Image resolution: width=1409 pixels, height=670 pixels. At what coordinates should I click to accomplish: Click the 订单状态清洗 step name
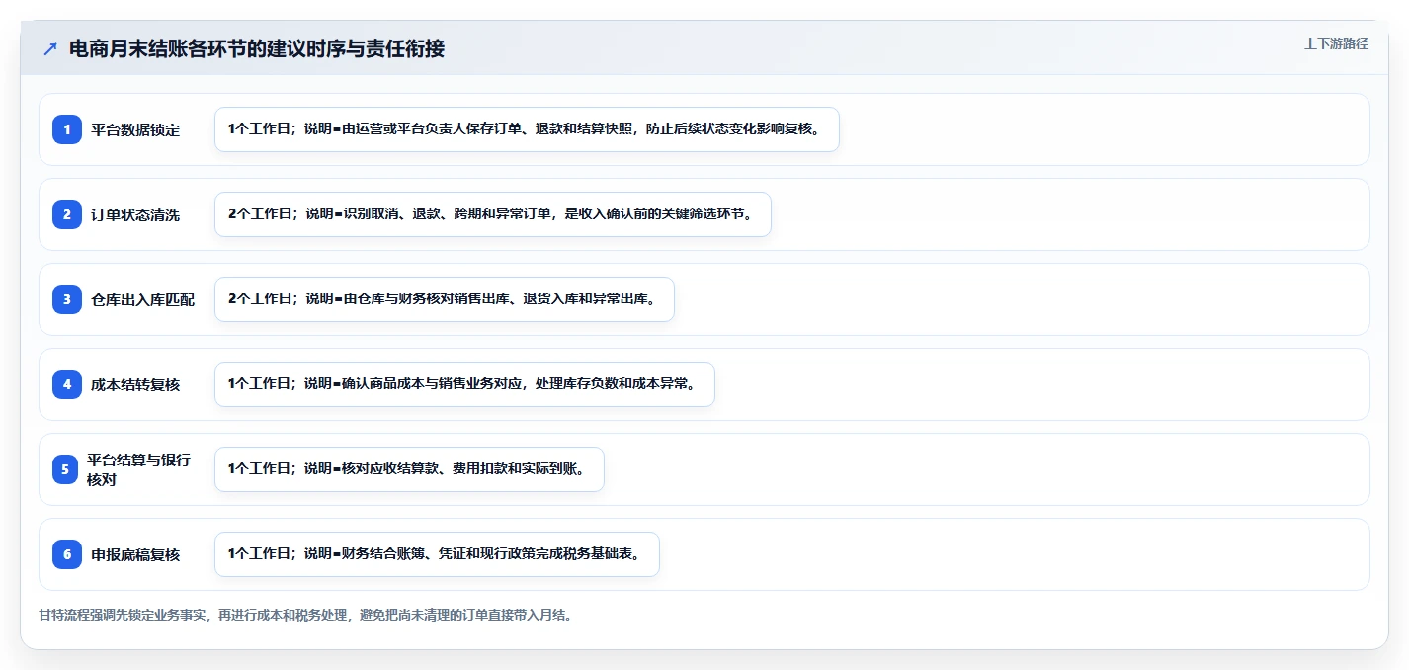[x=135, y=214]
